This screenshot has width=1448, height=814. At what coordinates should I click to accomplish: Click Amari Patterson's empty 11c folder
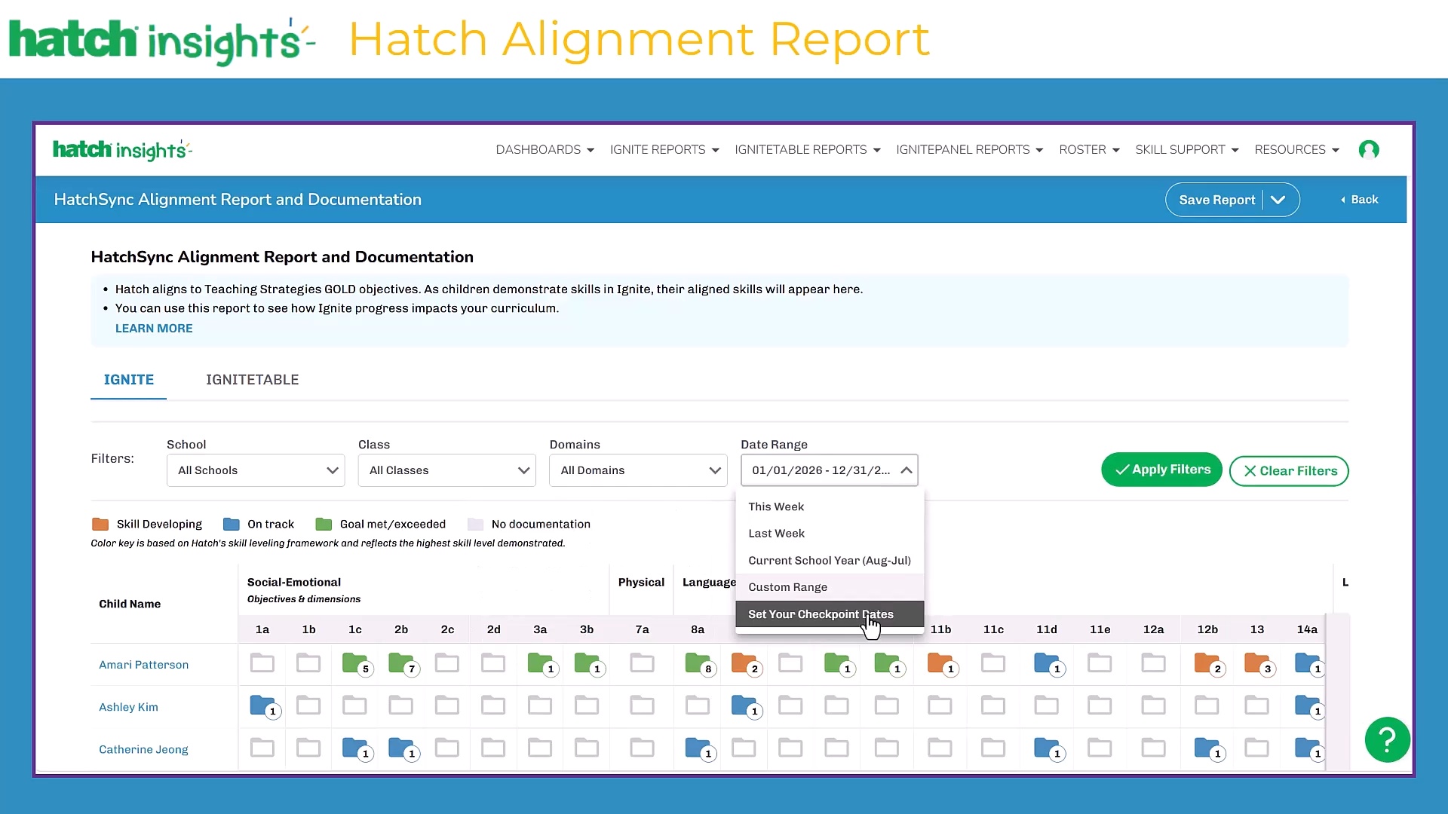(993, 663)
